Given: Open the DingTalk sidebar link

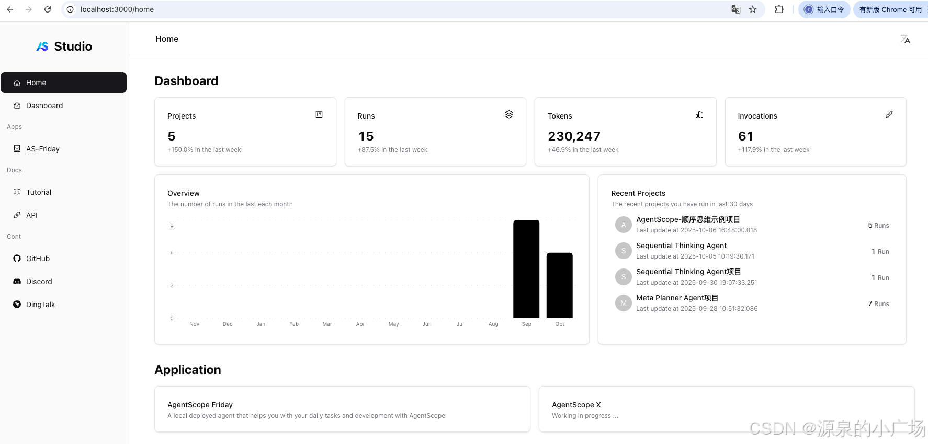Looking at the screenshot, I should (x=63, y=305).
